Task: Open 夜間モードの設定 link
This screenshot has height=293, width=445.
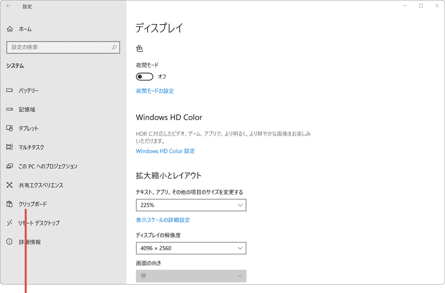Action: (x=155, y=91)
